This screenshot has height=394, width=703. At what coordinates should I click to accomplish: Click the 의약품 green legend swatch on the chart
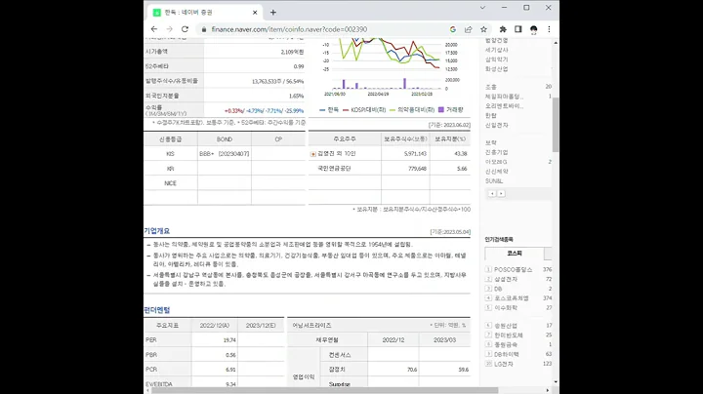tap(393, 110)
